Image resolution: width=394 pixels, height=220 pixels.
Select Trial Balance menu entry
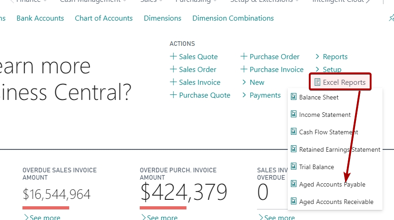317,167
